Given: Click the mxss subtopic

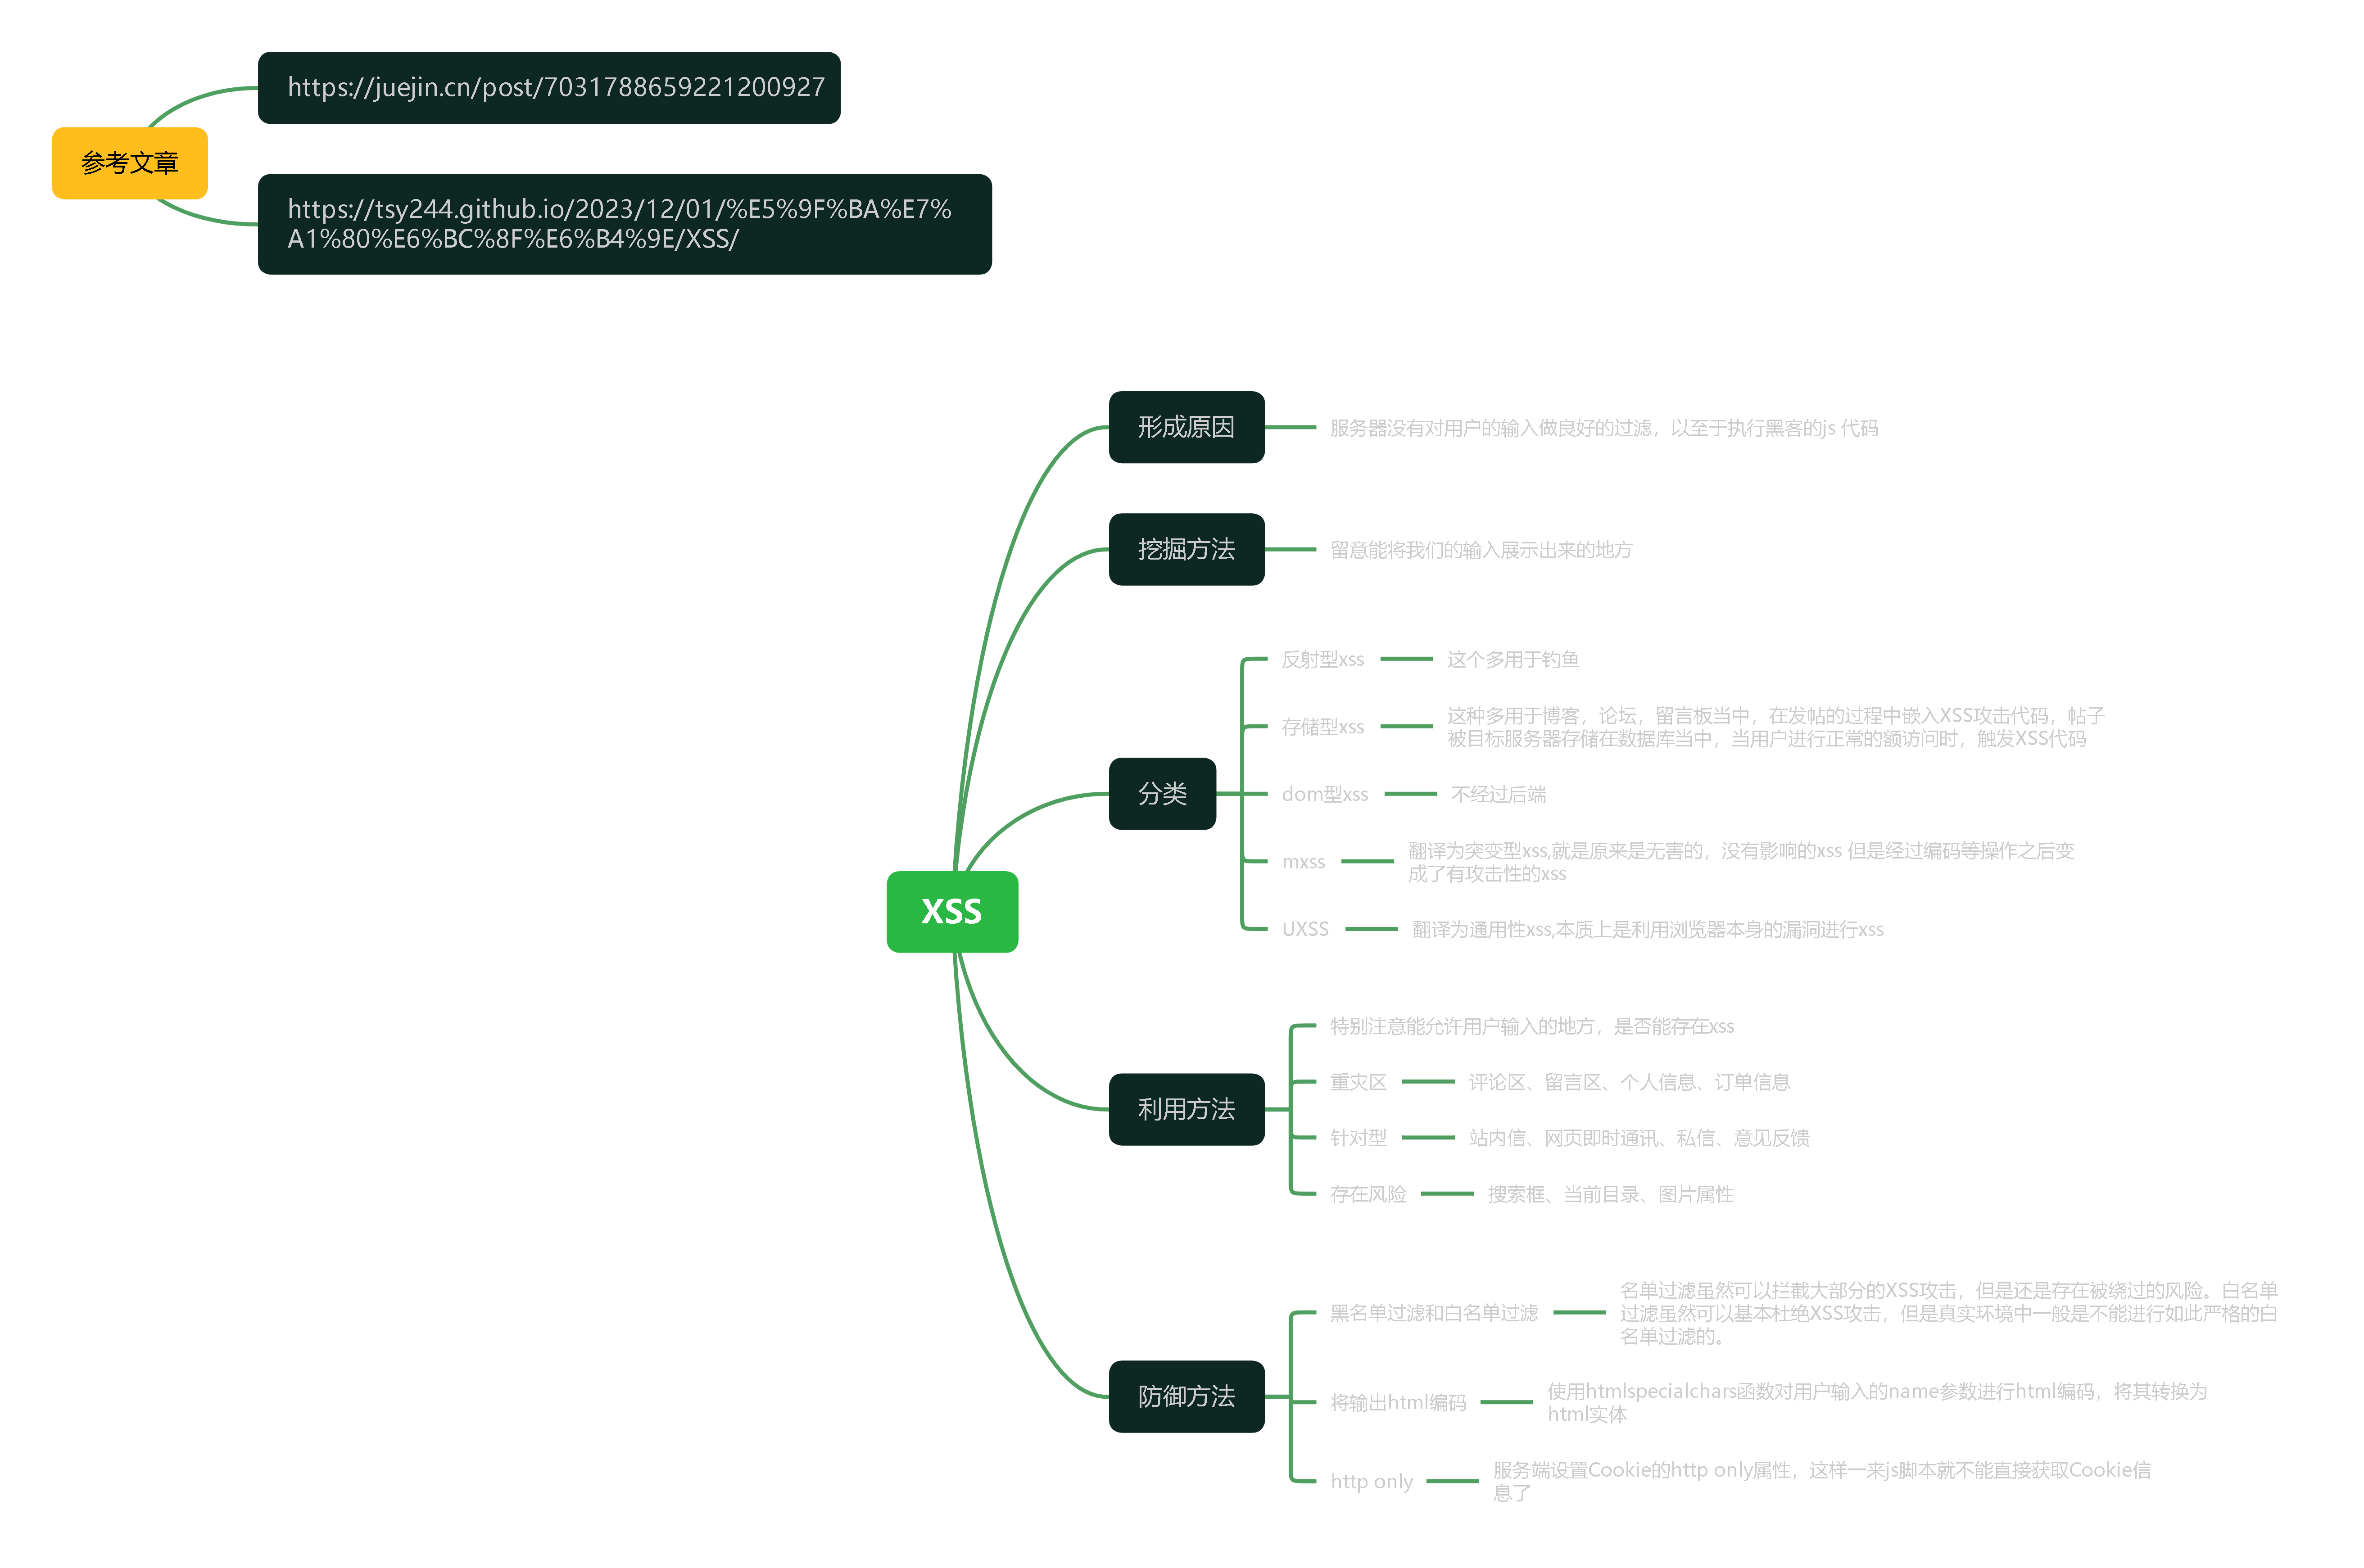Looking at the screenshot, I should coord(1303,862).
